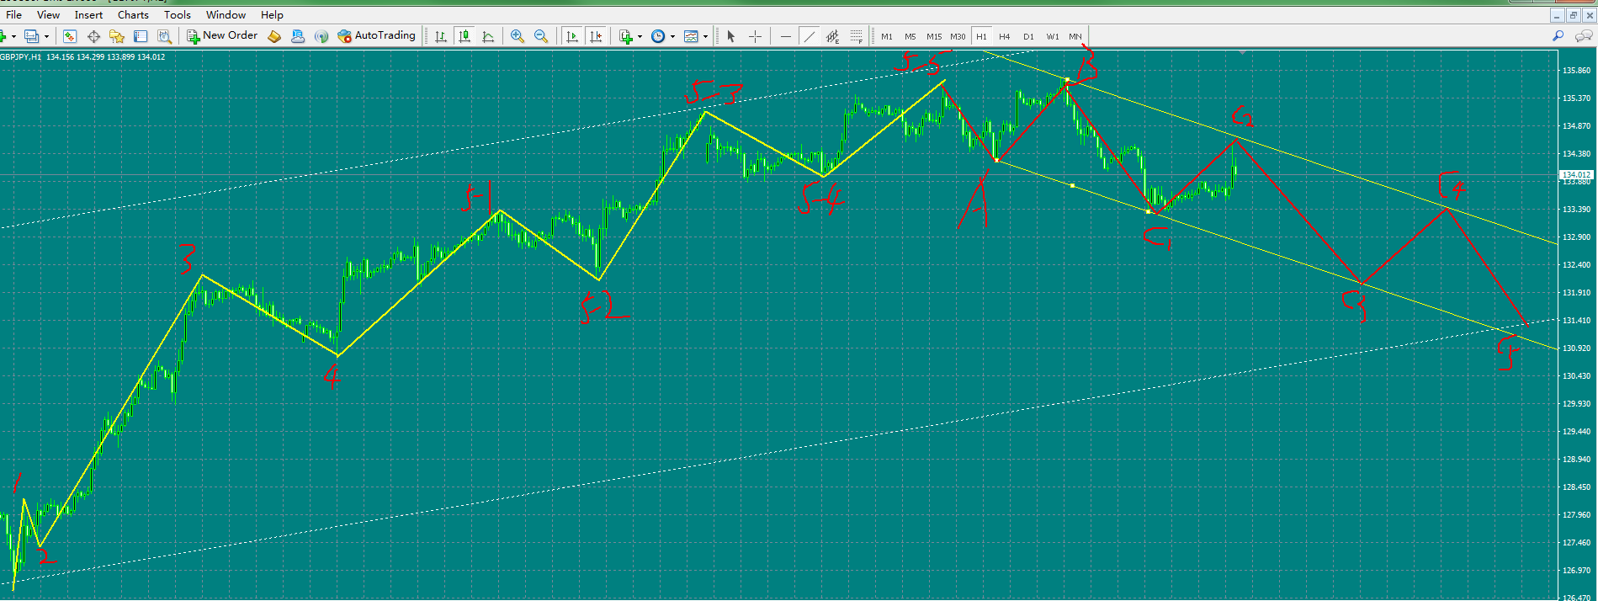1598x601 pixels.
Task: Open the chat bubbles icon at top right
Action: point(1583,36)
